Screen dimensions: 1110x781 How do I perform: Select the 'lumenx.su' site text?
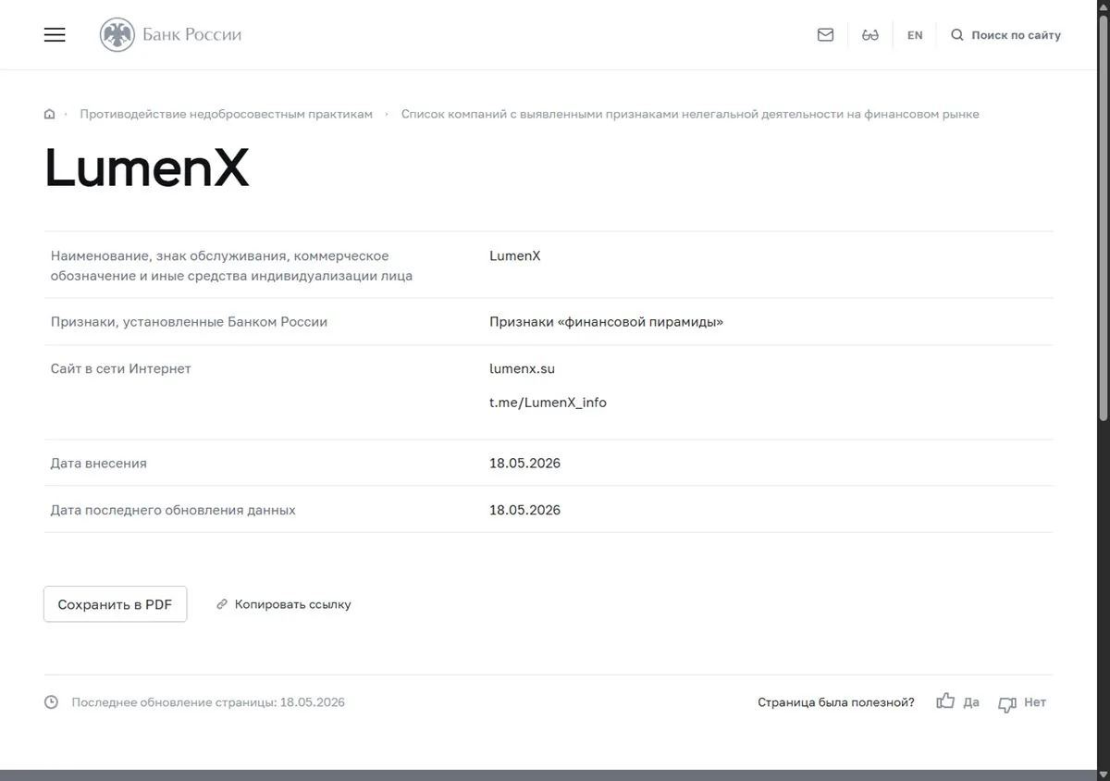click(x=522, y=368)
